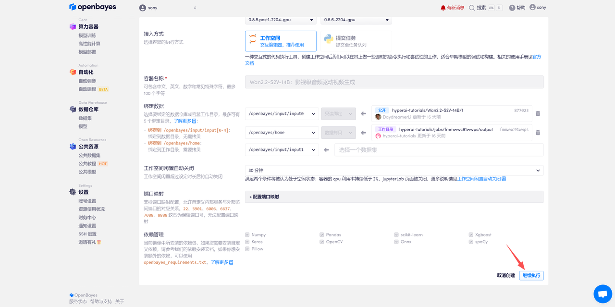This screenshot has height=307, width=615.
Task: Click the account switcher avatar beside sony
Action: click(142, 8)
